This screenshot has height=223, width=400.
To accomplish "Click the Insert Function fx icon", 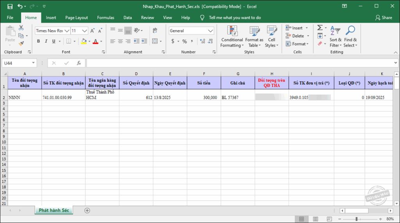I will click(x=79, y=63).
